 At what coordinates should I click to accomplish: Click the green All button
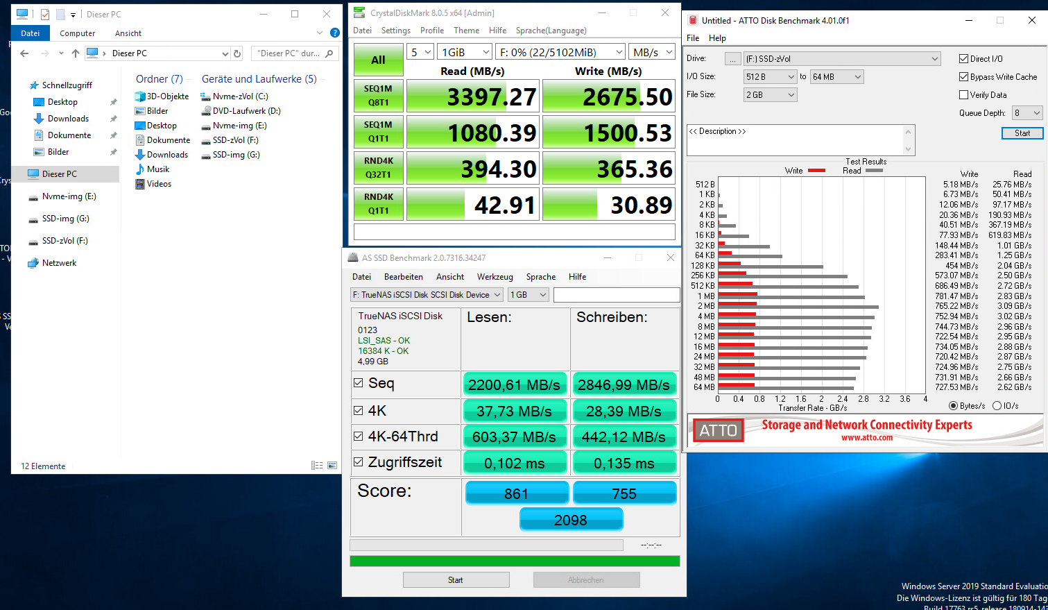pos(378,60)
